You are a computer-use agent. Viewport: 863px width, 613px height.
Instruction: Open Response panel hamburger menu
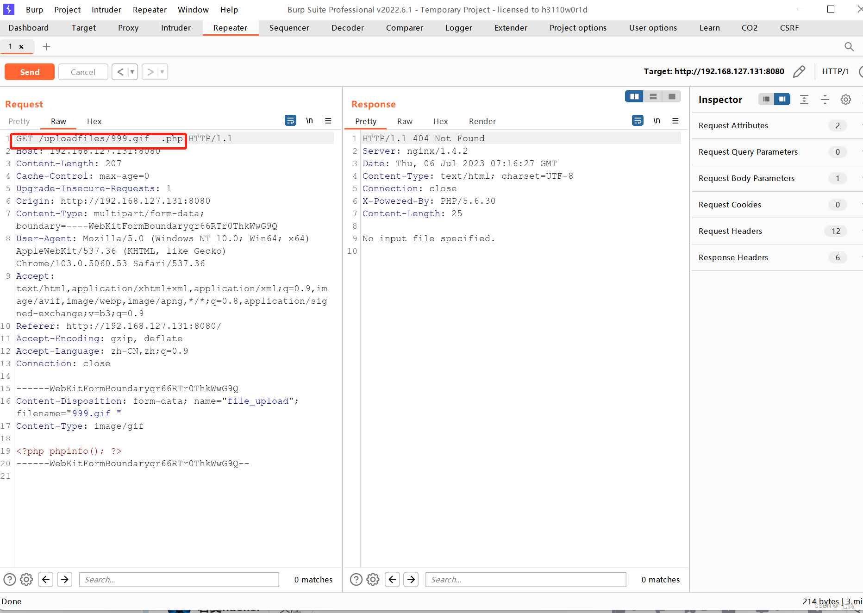click(675, 121)
